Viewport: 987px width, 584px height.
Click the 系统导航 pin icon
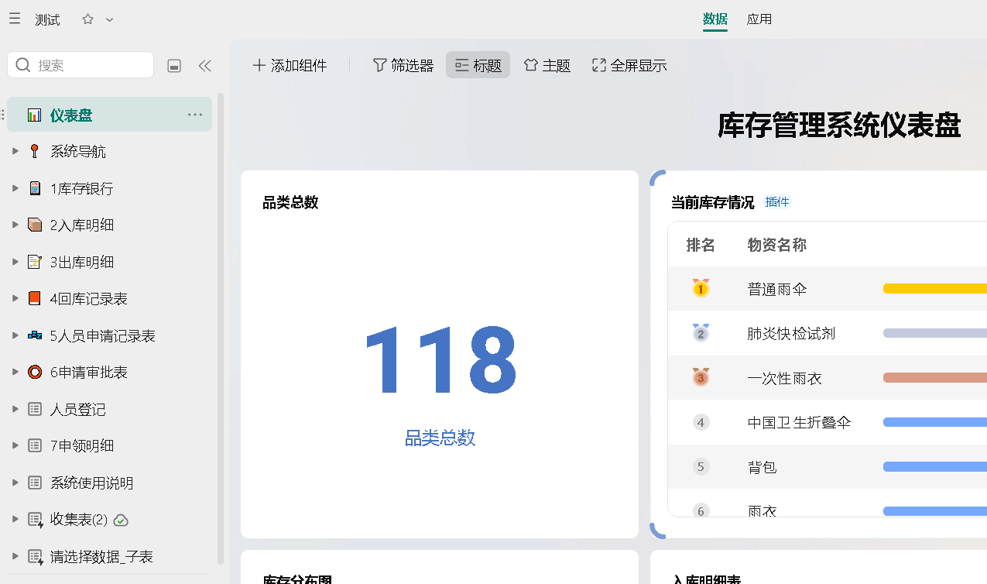34,151
